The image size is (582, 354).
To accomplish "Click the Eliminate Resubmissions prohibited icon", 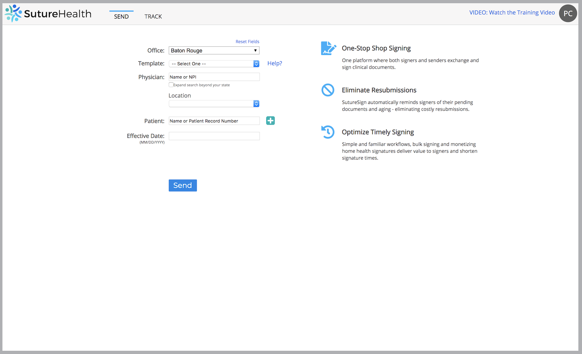I will (x=328, y=90).
